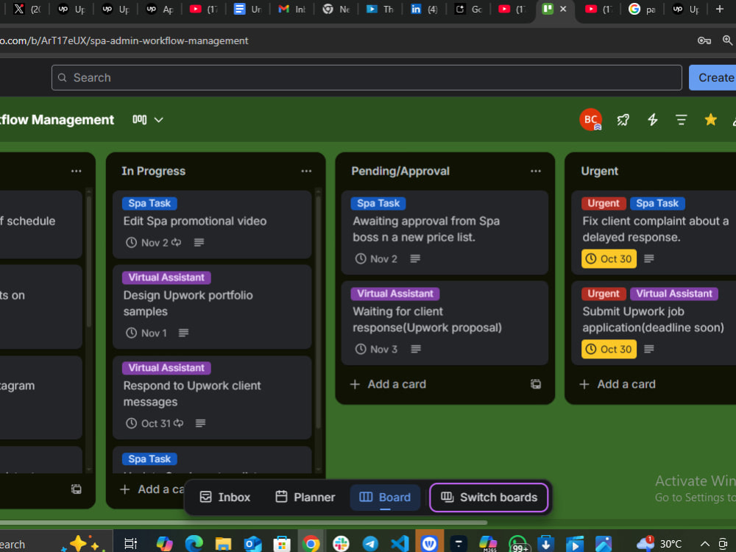Switch to the X (Twitter) browser tab
The width and height of the screenshot is (736, 552).
[26, 9]
